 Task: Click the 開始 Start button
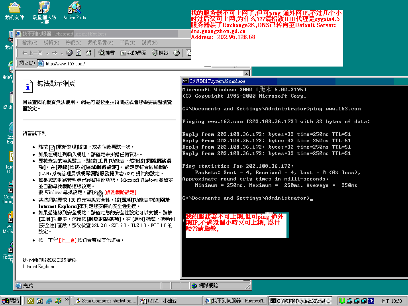coord(11,300)
